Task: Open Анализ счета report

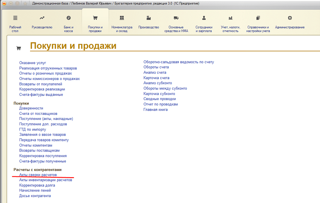Action: 155,73
